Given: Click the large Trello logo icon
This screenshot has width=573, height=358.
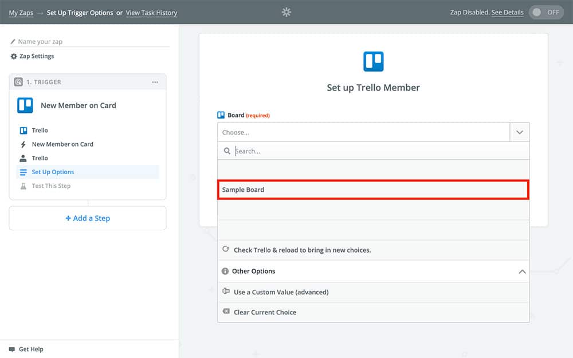Looking at the screenshot, I should click(373, 61).
